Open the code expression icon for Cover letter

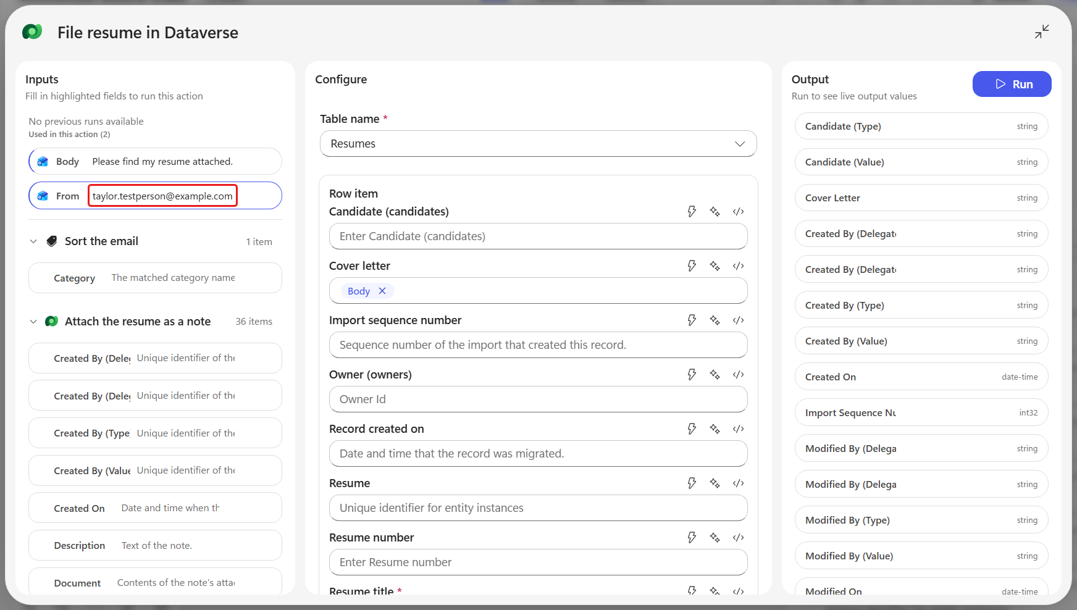coord(739,266)
